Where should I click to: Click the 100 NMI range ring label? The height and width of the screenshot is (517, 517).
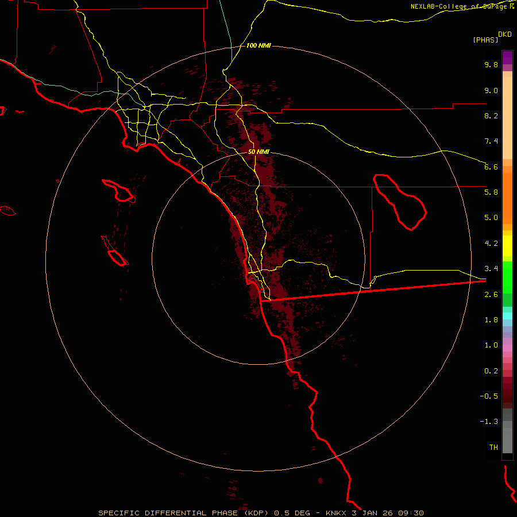(x=258, y=45)
